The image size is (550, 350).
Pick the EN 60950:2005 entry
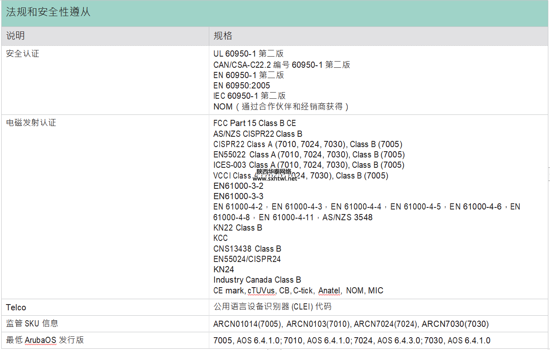[242, 86]
